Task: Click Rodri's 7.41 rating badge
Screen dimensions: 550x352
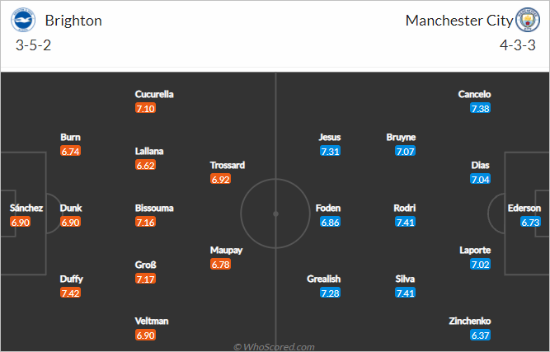Action: [x=405, y=222]
